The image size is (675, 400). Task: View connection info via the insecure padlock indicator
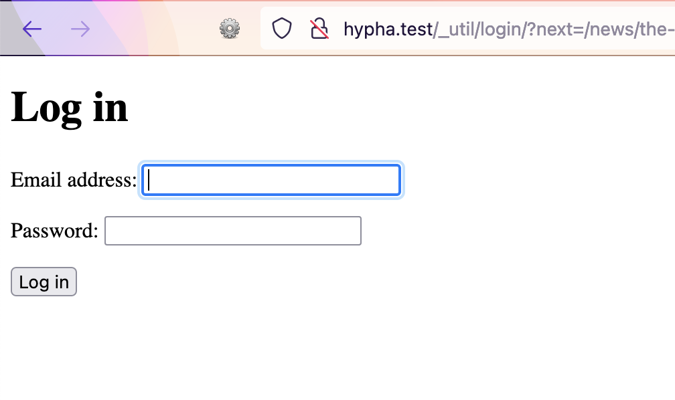319,29
